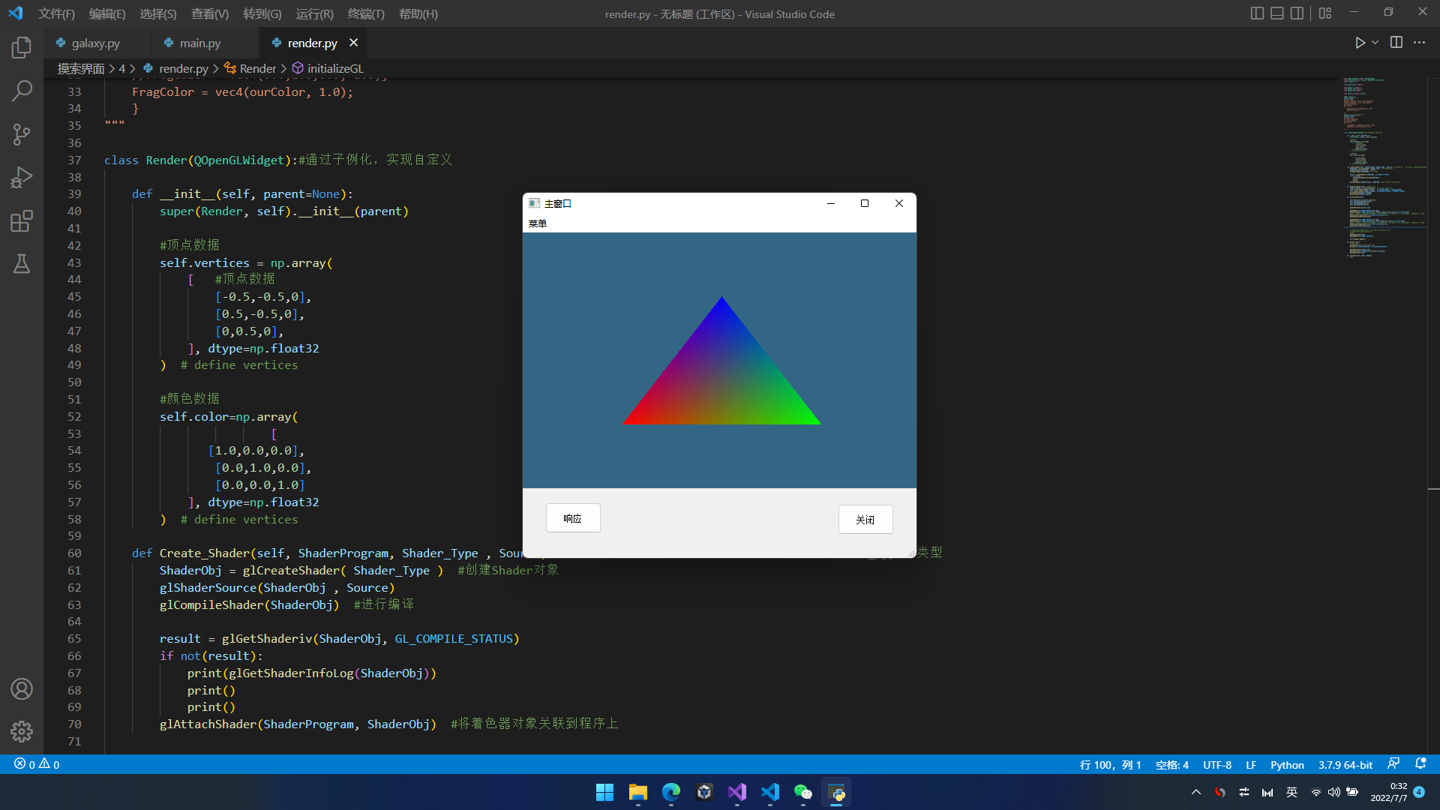Open the Manage gear icon
The image size is (1440, 810).
point(22,731)
